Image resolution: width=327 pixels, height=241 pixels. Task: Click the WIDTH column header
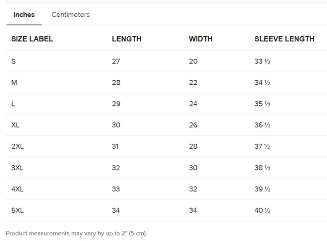point(200,39)
